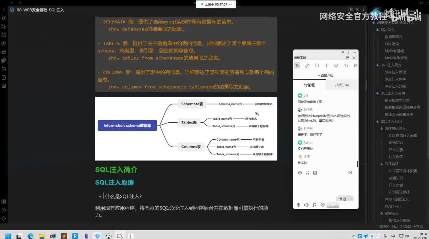Open the dropdown arrow beside 发送
Image resolution: width=429 pixels, height=239 pixels.
point(351,199)
